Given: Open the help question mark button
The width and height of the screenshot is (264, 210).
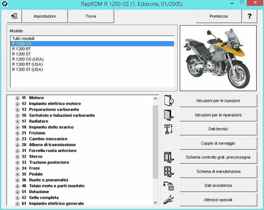Looking at the screenshot, I should pos(249,16).
